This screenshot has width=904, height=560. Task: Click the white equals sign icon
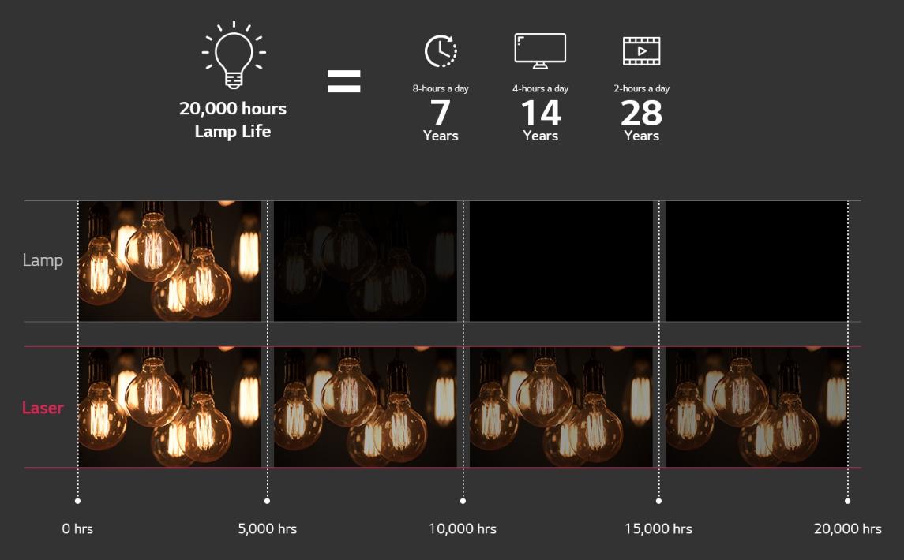pyautogui.click(x=344, y=80)
